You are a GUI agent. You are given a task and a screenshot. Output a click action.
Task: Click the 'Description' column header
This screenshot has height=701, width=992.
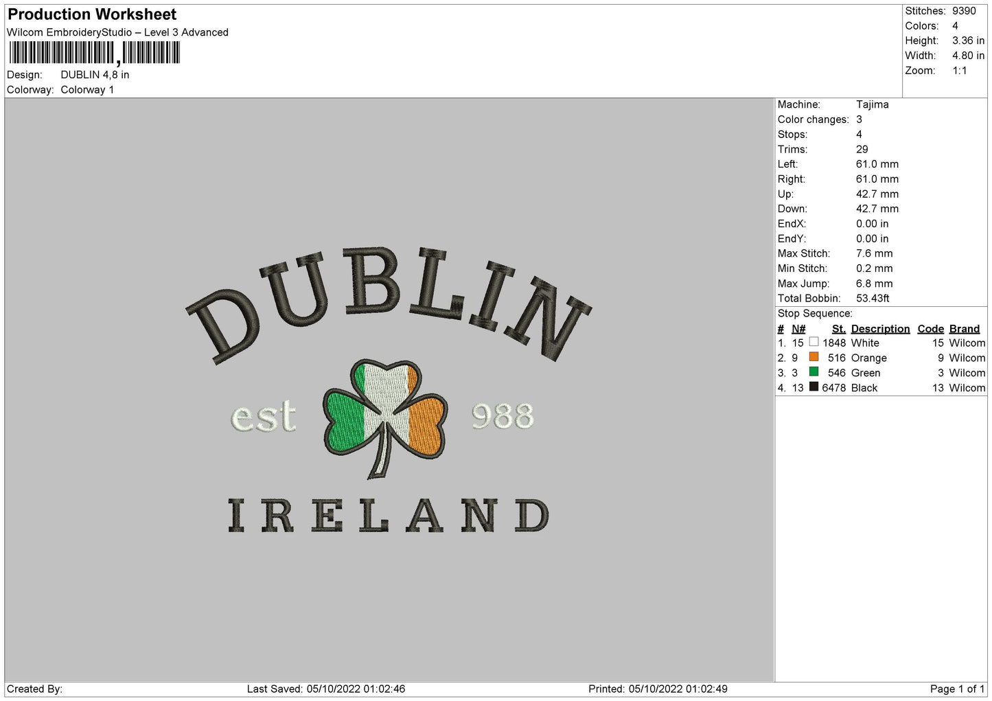click(880, 329)
